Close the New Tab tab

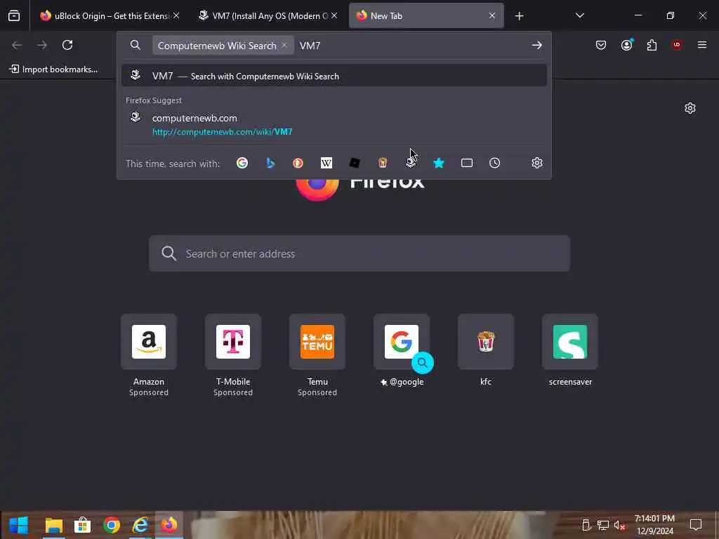point(492,16)
